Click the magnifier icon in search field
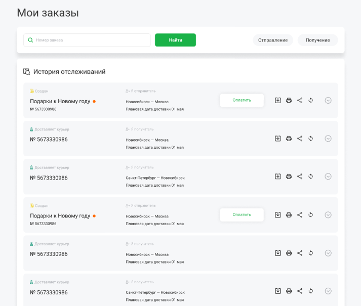This screenshot has height=306, width=361. (x=30, y=40)
